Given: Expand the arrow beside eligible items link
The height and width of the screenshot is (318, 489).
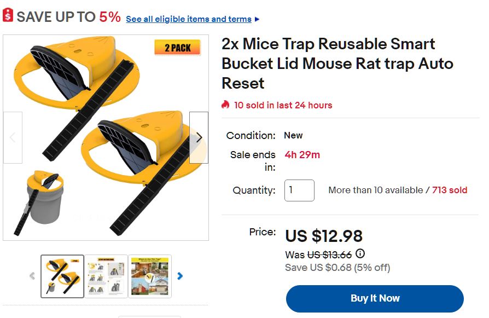Looking at the screenshot, I should 258,19.
